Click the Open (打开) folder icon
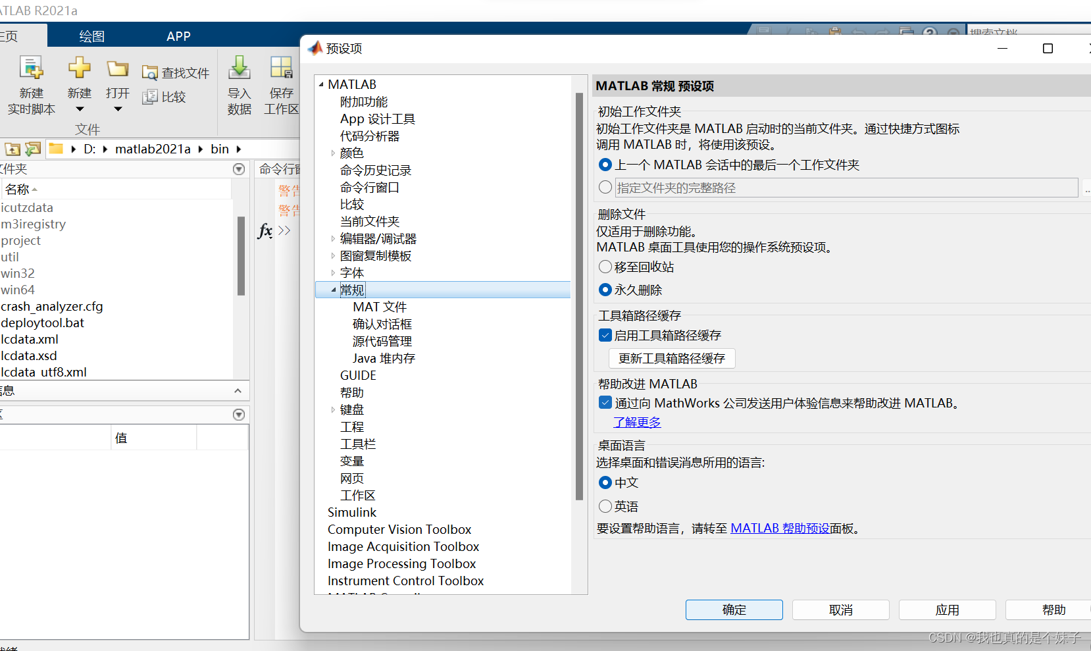This screenshot has height=651, width=1091. tap(118, 68)
